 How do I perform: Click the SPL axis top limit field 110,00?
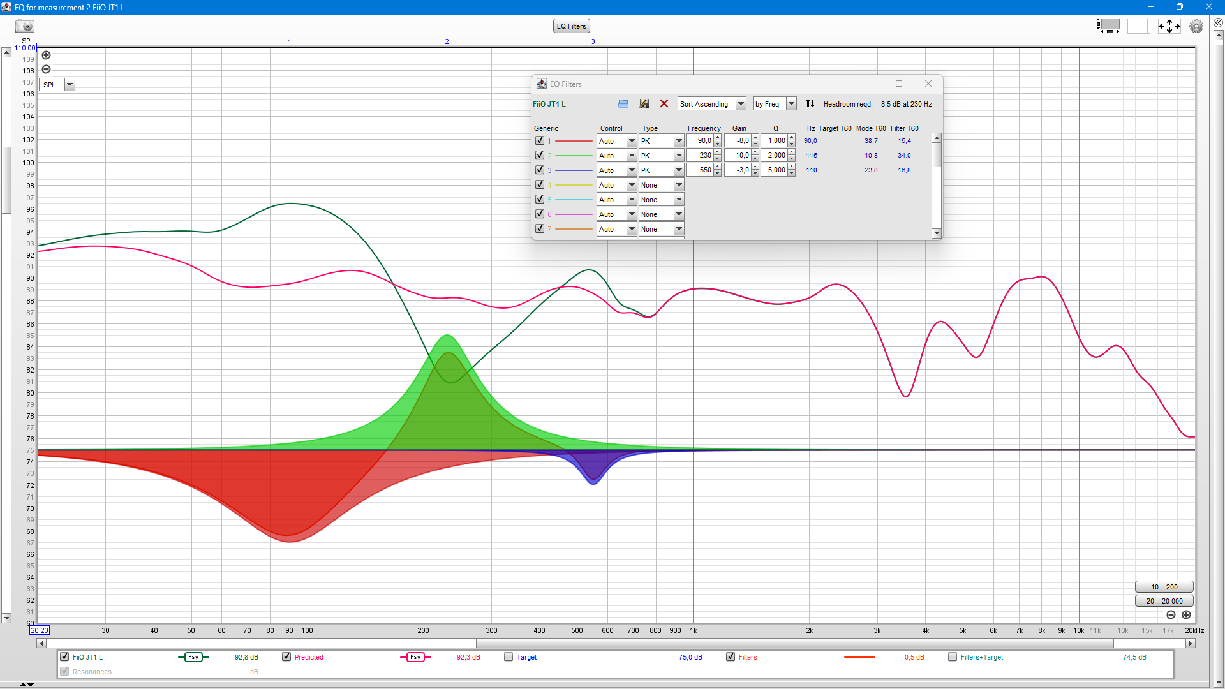pos(25,48)
